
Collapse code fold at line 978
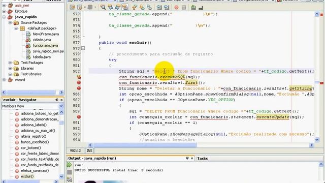point(83,48)
